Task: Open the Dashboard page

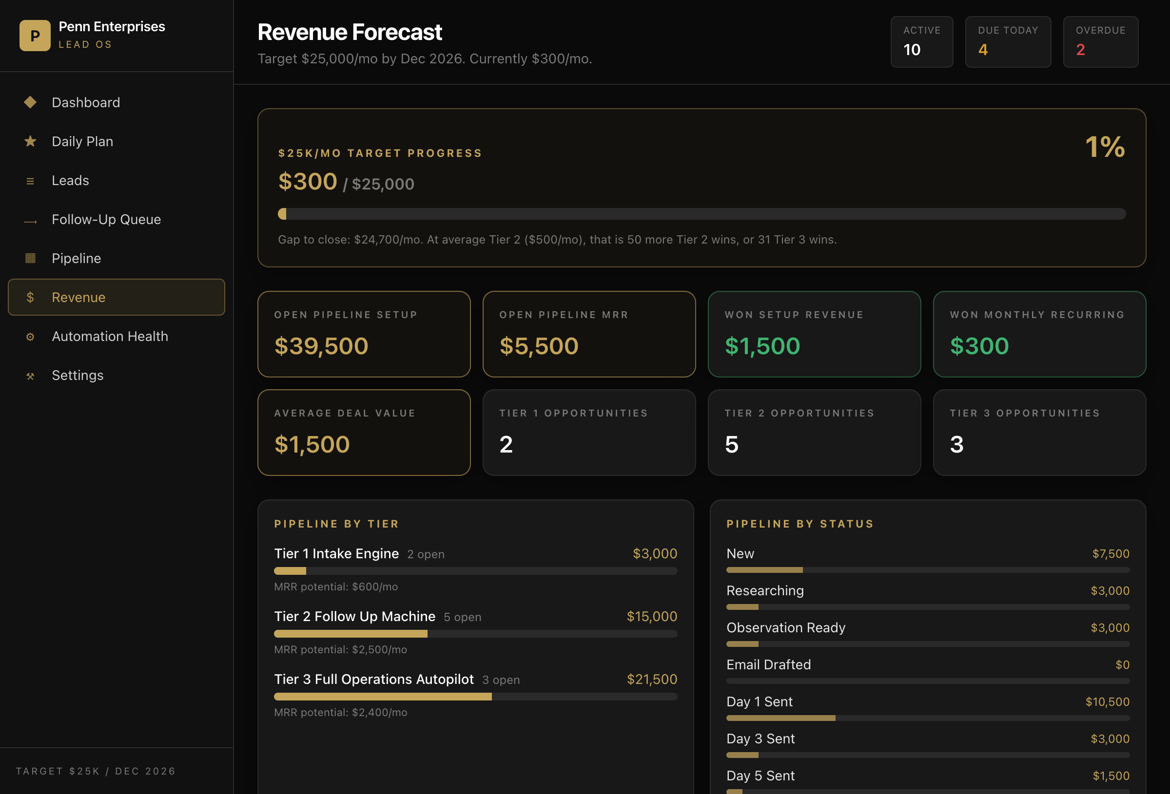Action: [x=117, y=102]
